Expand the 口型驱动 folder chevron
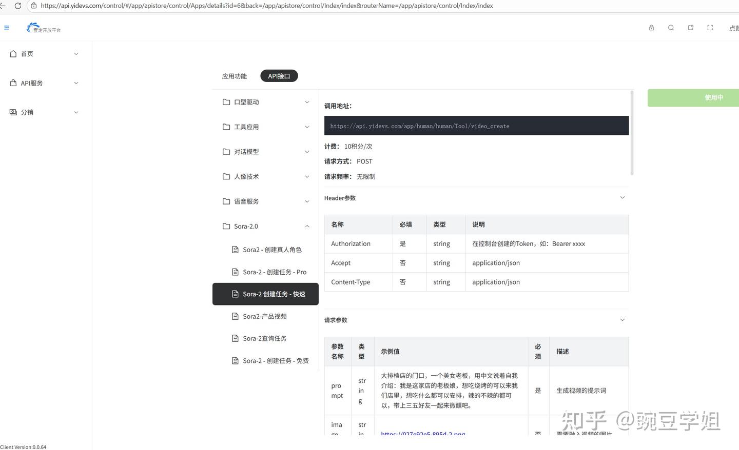The image size is (739, 450). tap(307, 102)
